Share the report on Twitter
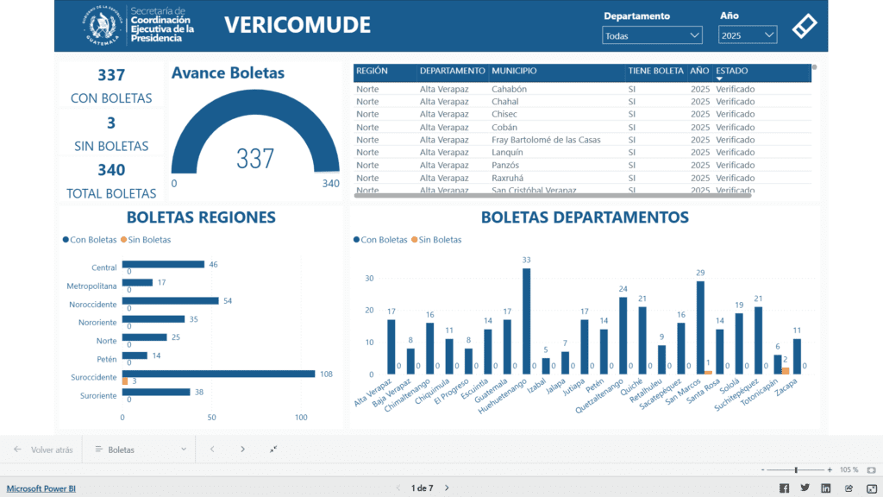This screenshot has width=883, height=497. click(x=805, y=488)
